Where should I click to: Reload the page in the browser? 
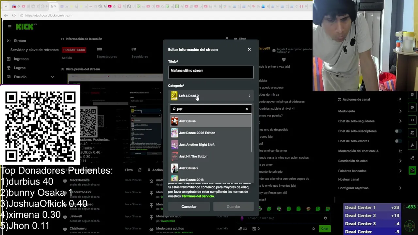[x=14, y=15]
